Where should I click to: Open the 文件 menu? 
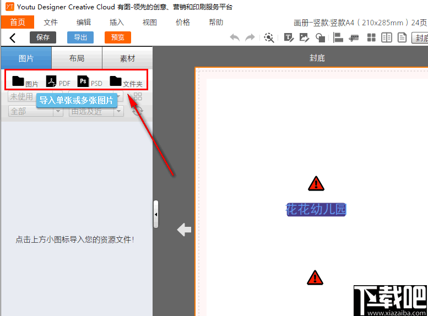pos(51,22)
